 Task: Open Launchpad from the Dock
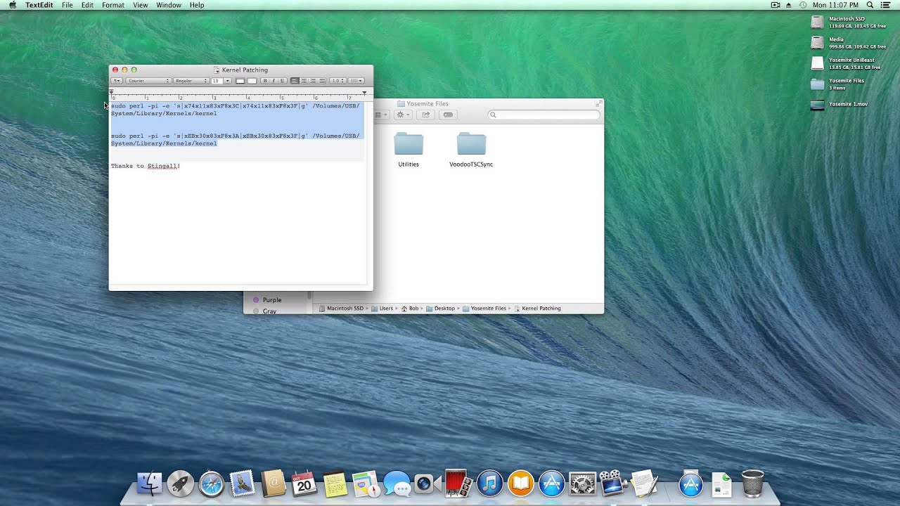click(181, 484)
